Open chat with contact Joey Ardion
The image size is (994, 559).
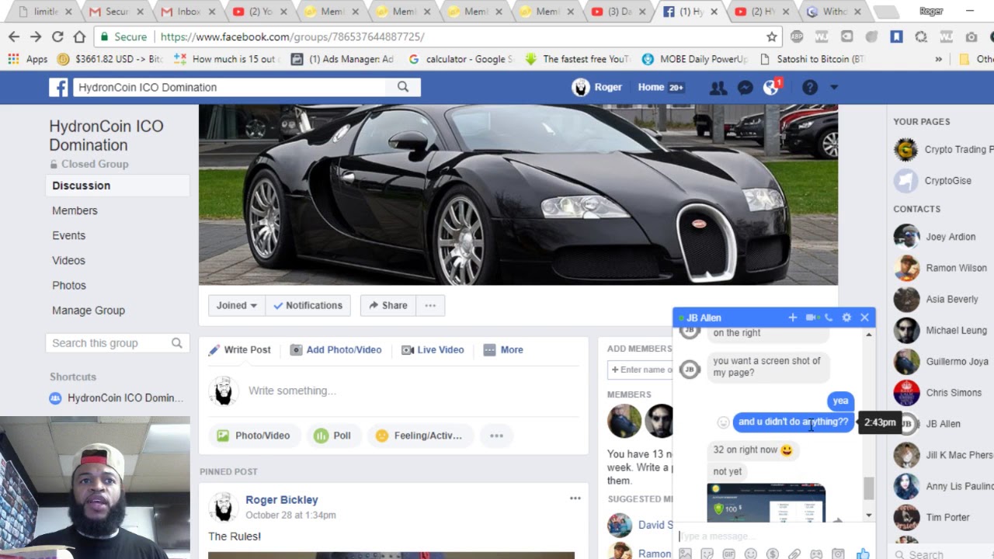[x=944, y=237]
